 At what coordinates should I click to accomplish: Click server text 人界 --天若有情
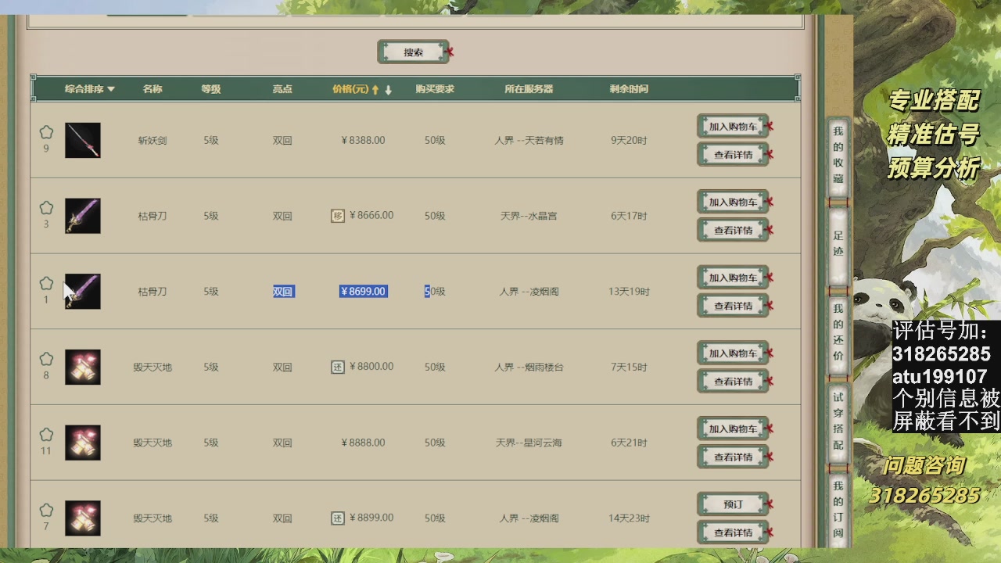(x=529, y=141)
